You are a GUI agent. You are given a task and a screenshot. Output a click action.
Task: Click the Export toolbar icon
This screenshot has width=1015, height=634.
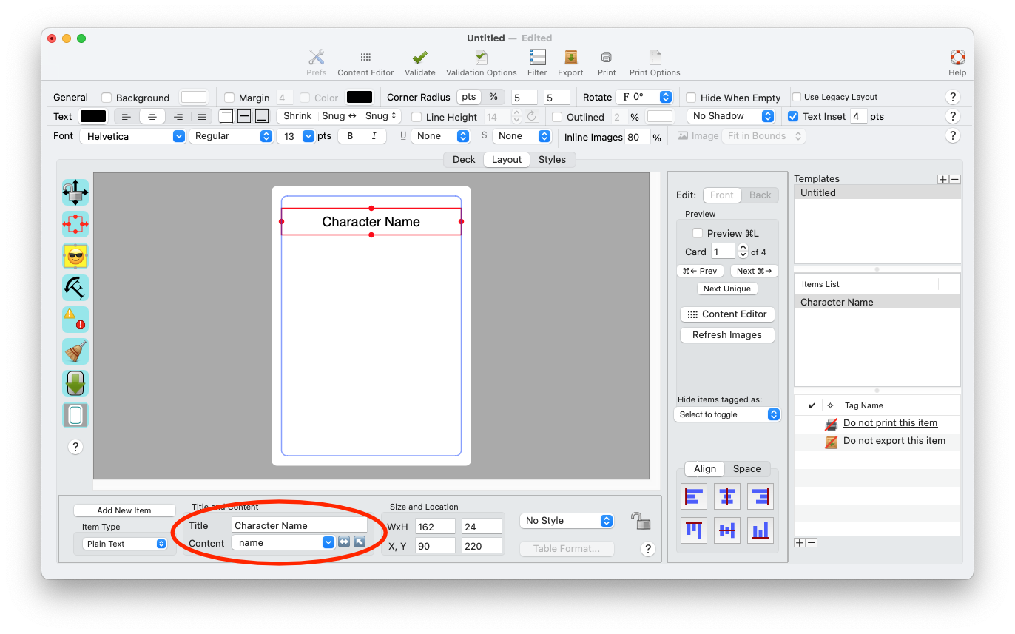[x=570, y=57]
